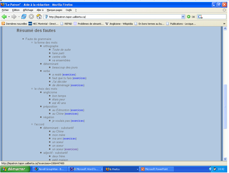Reload the page with the refresh icon
Screen dimensions: 229x173
[x=24, y=17]
